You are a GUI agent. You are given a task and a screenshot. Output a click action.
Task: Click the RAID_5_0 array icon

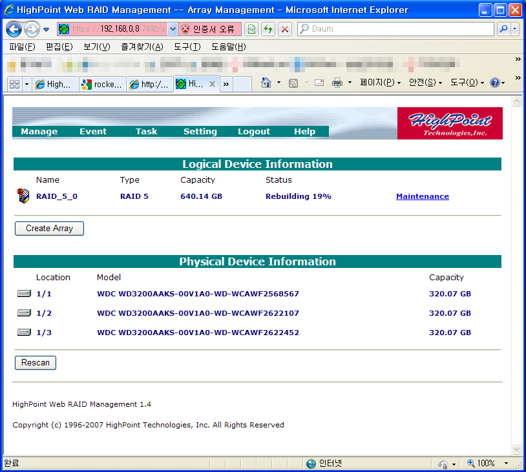pyautogui.click(x=23, y=196)
